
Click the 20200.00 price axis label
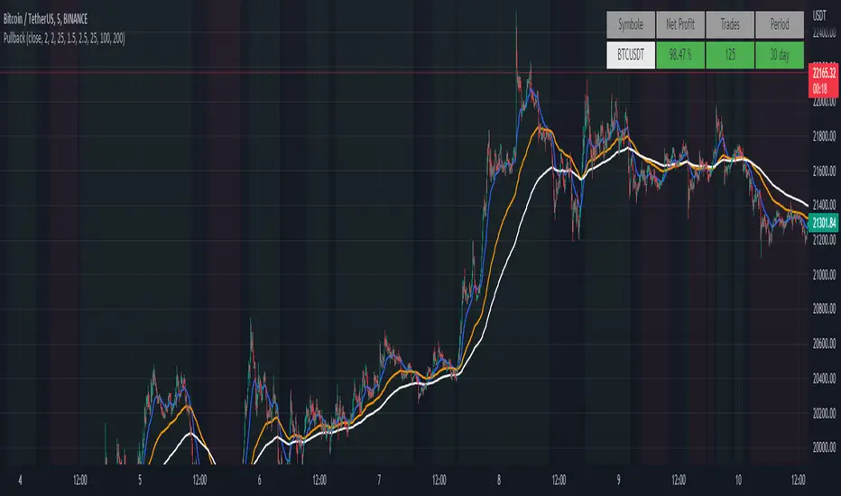[x=824, y=413]
